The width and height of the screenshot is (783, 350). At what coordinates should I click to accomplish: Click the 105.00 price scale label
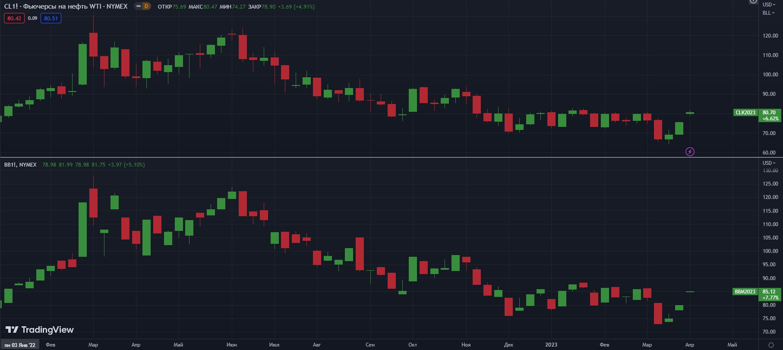(770, 238)
